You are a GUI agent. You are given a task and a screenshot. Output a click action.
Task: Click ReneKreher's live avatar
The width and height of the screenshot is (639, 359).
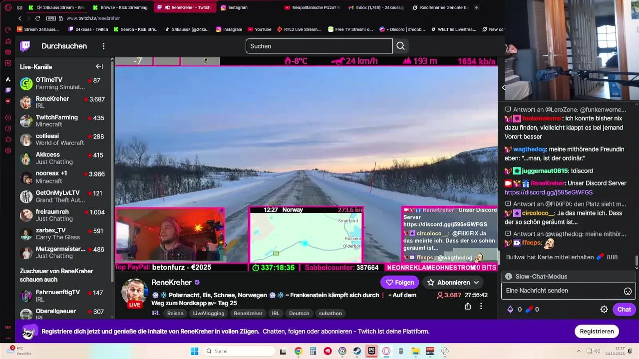point(135,293)
